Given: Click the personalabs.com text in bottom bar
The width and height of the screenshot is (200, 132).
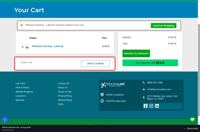Looking at the screenshot, I should click(8, 130).
